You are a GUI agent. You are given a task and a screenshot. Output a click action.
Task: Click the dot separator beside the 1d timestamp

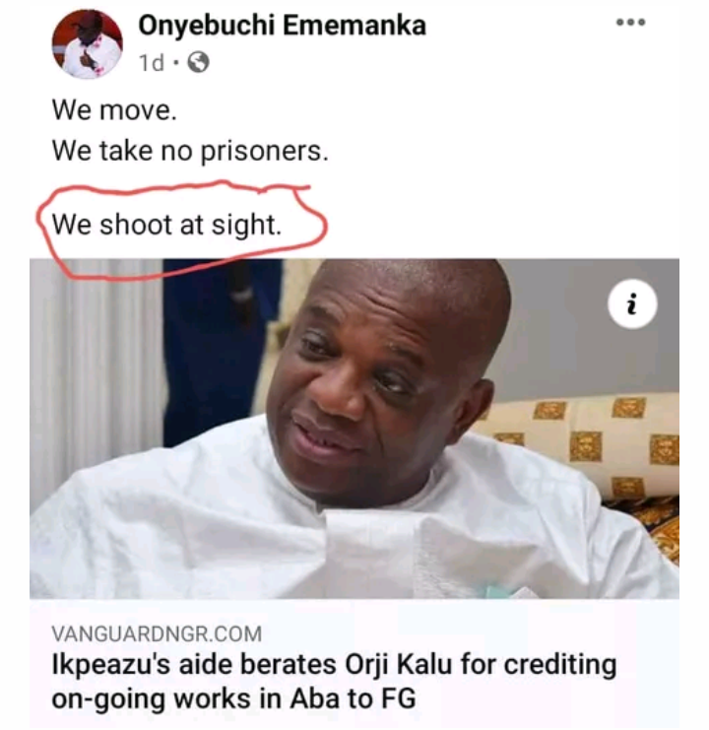(175, 63)
